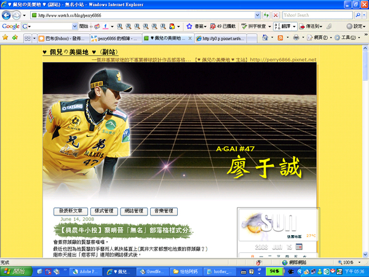The height and width of the screenshot is (277, 369).
Task: Click the Forward navigation arrow
Action: (x=16, y=15)
